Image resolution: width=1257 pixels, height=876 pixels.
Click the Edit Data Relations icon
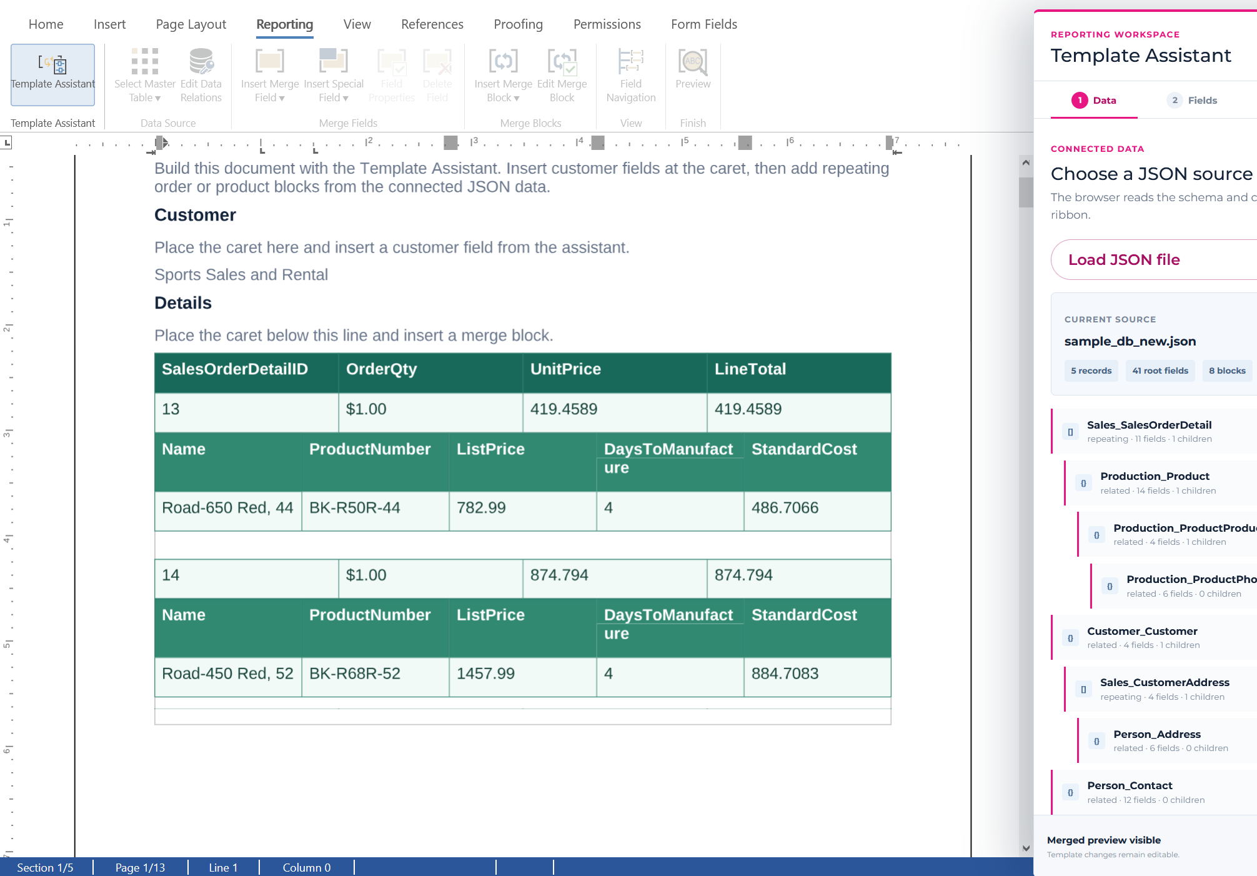[x=201, y=76]
